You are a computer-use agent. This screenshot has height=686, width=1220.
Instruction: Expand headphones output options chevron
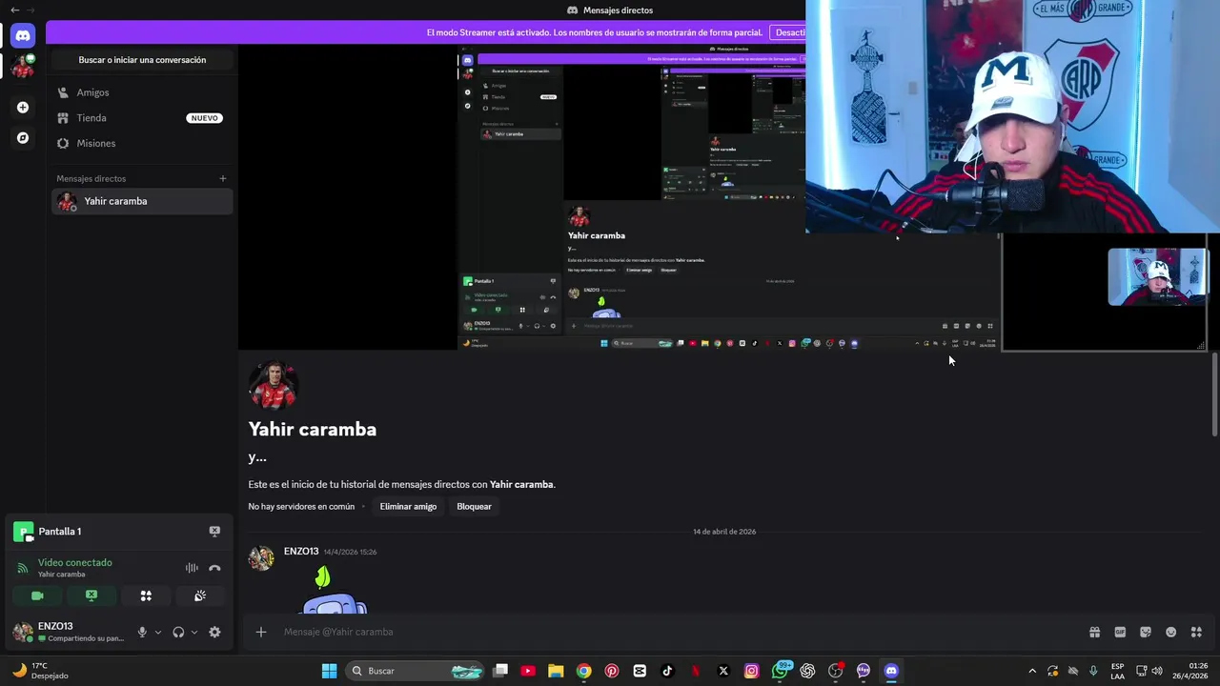coord(194,632)
